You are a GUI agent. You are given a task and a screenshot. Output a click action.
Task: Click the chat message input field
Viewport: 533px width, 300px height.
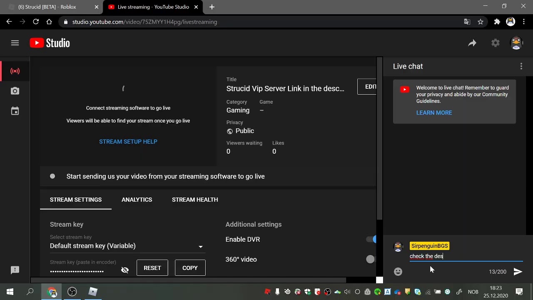point(466,256)
